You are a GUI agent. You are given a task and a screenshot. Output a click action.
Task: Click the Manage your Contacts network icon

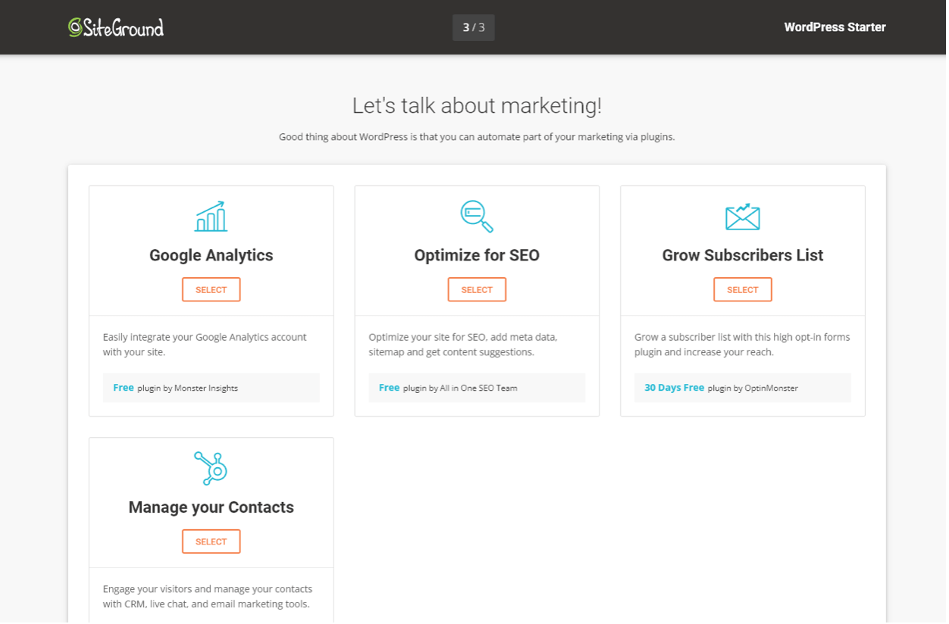pyautogui.click(x=211, y=468)
